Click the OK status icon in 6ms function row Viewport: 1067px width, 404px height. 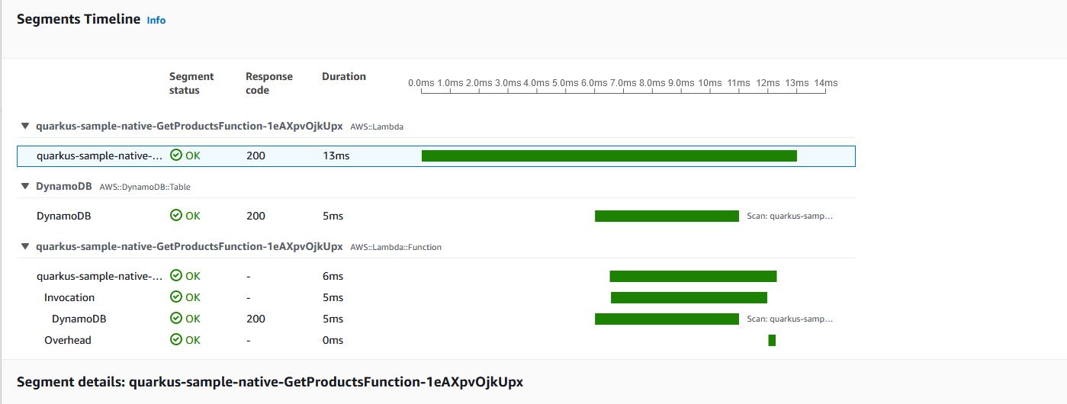[x=176, y=276]
